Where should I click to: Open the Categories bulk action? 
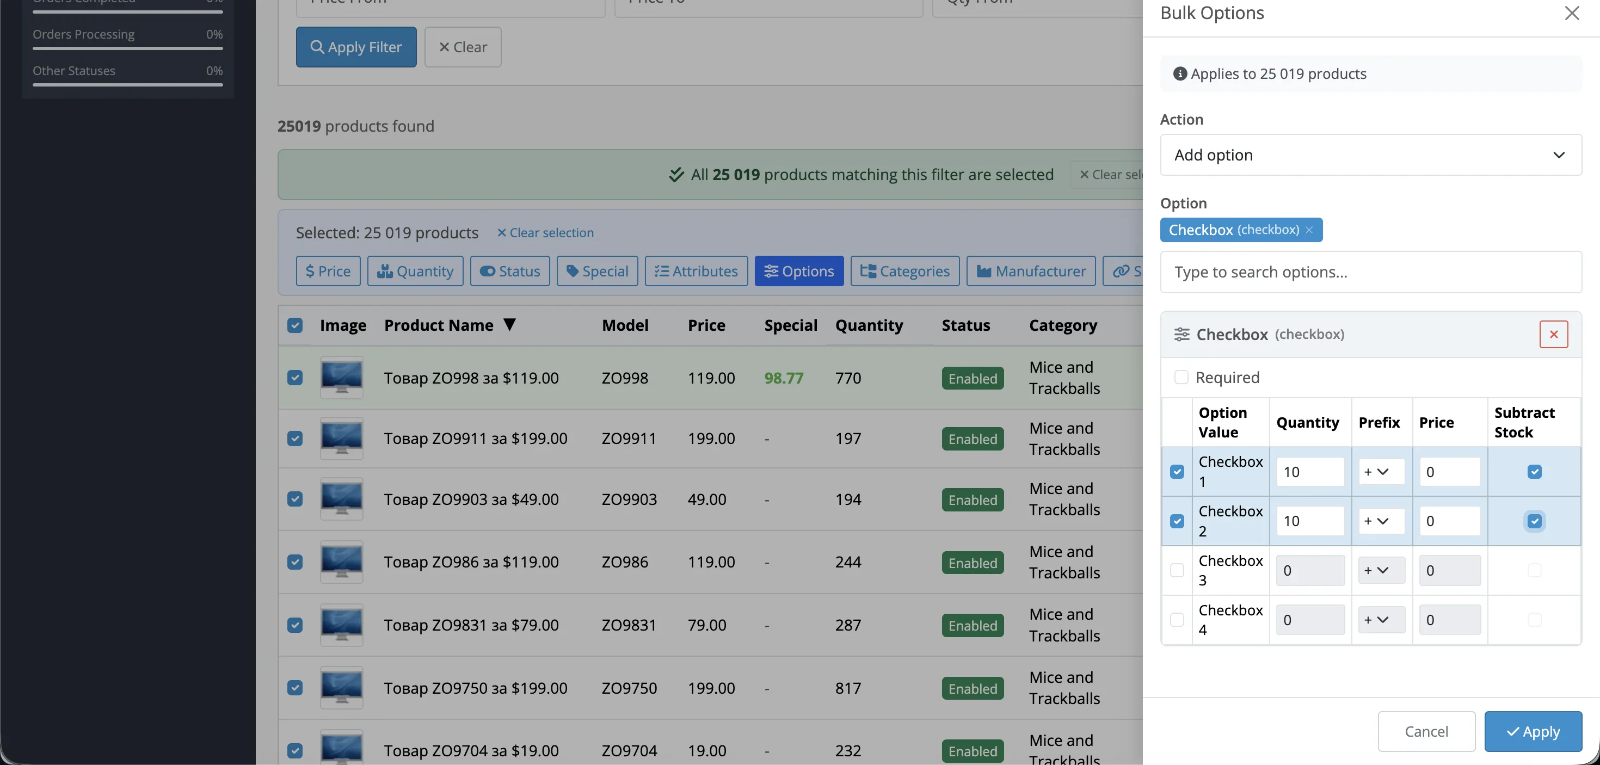click(905, 272)
